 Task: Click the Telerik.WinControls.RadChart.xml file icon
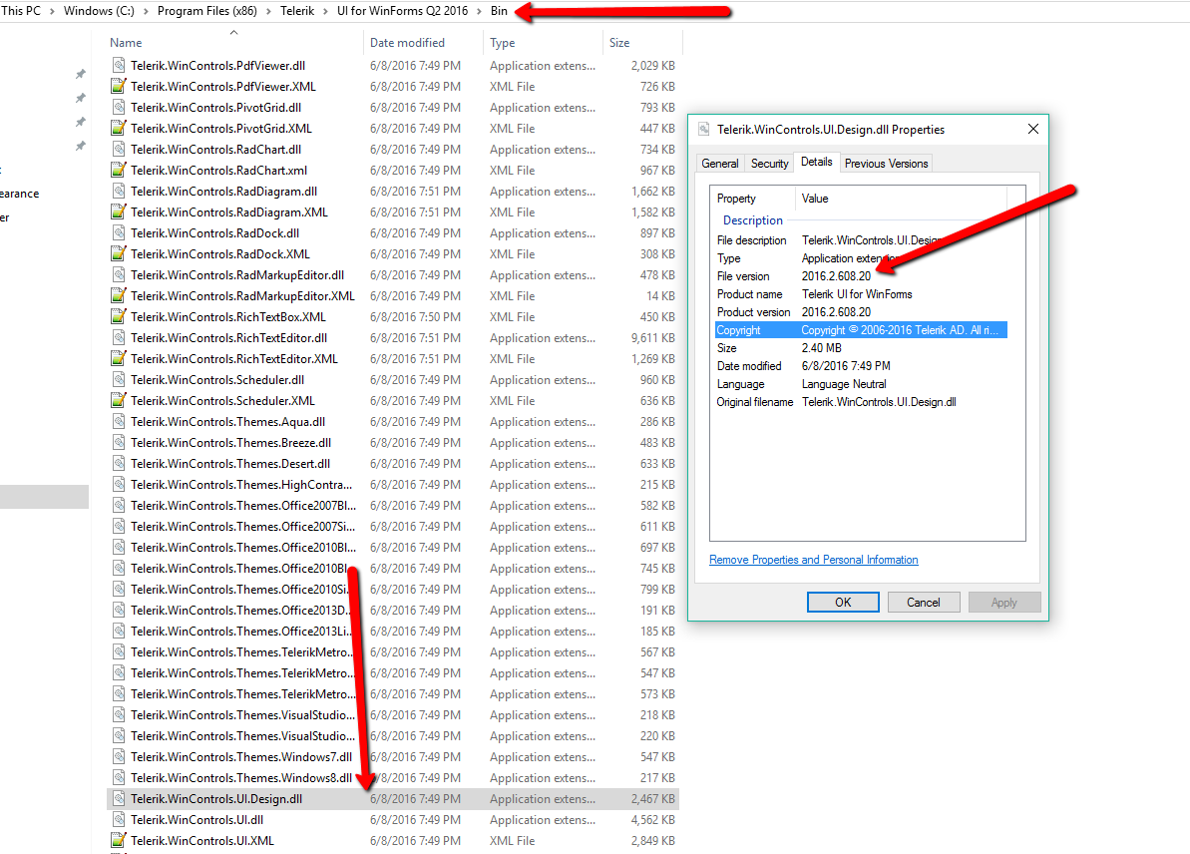click(119, 170)
